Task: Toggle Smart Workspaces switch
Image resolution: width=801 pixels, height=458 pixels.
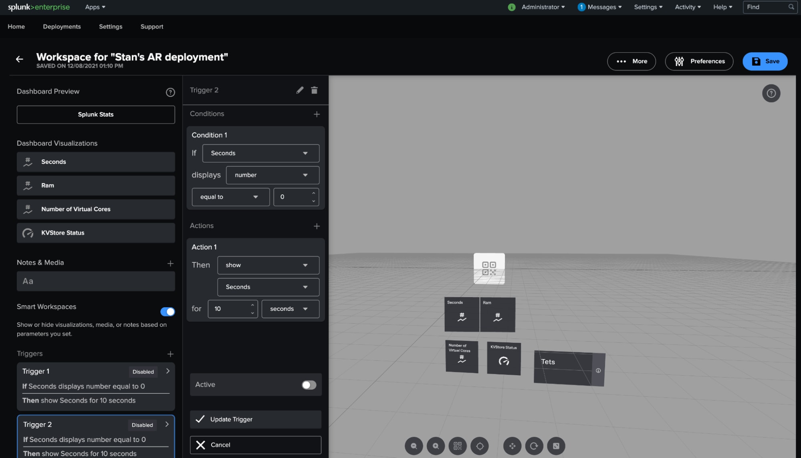Action: click(167, 312)
